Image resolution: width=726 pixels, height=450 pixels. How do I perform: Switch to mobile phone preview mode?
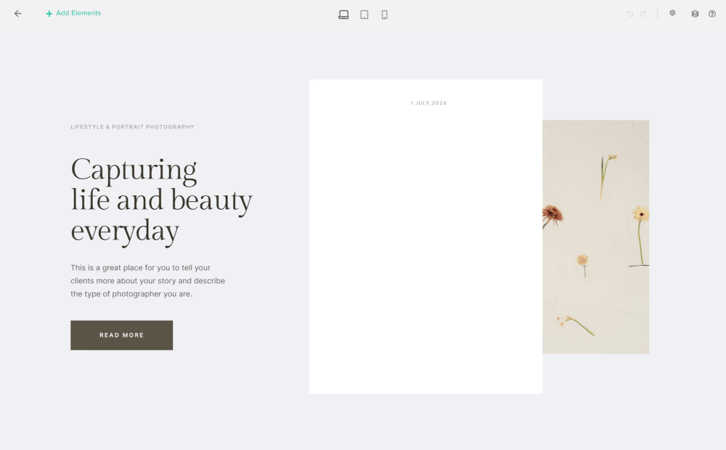[385, 15]
